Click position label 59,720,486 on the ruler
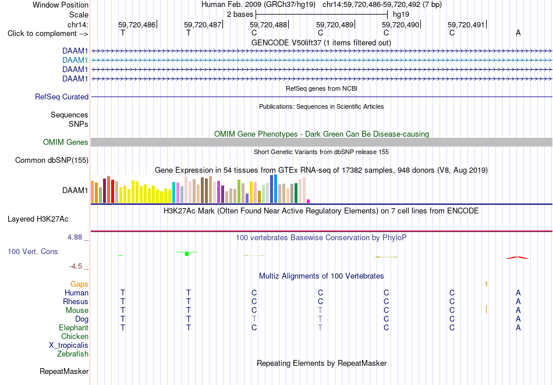553x385 pixels. tap(136, 24)
